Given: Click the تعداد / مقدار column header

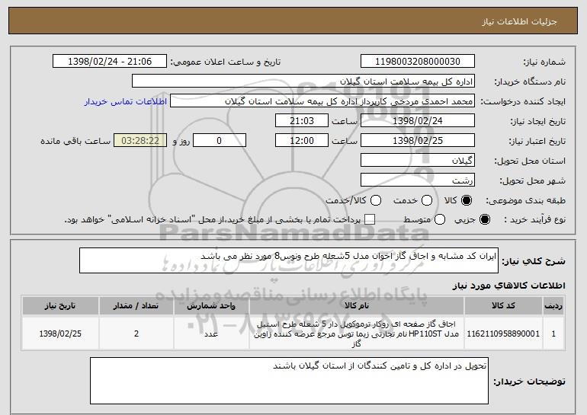Looking at the screenshot, I should tap(136, 306).
